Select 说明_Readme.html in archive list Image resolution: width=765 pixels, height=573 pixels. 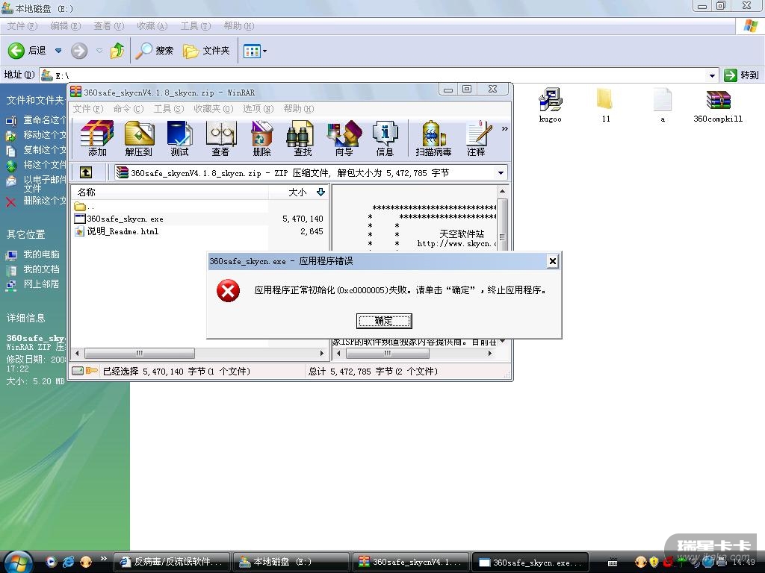(123, 231)
